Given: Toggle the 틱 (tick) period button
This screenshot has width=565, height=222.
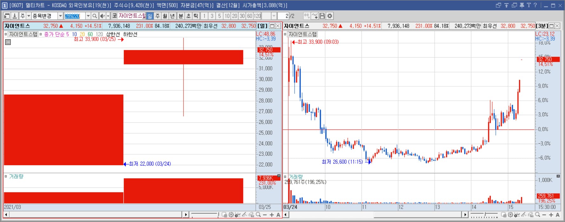Looking at the screenshot, I should pos(196,16).
